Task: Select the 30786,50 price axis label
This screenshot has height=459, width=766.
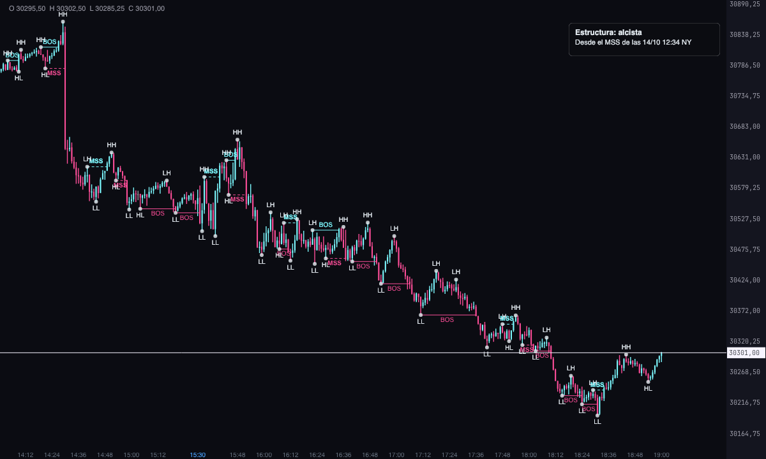Action: point(745,65)
